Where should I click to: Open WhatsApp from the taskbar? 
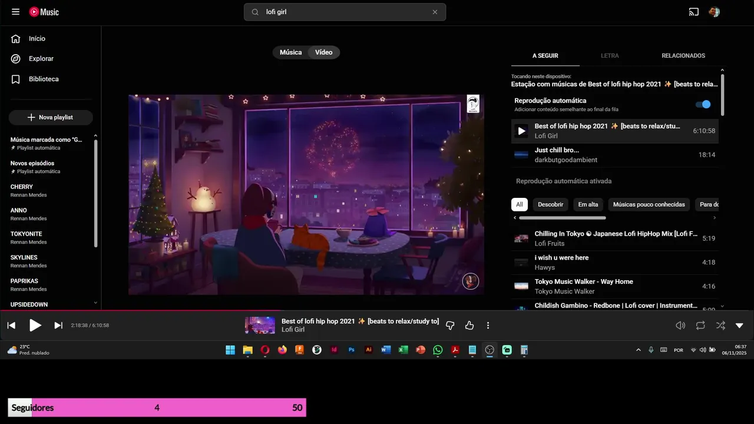click(x=438, y=350)
